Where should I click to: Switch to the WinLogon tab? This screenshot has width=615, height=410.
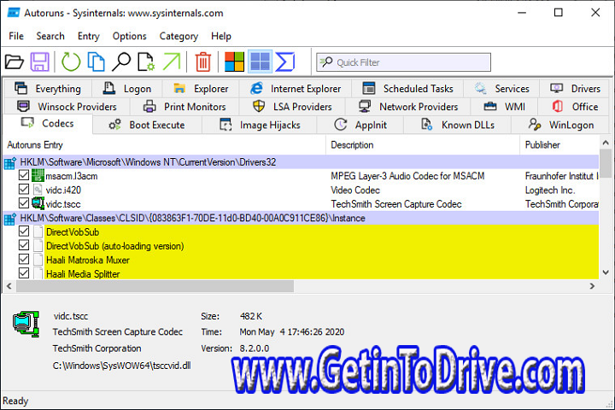[561, 125]
